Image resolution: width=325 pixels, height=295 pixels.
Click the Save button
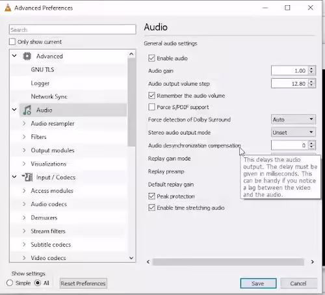[x=258, y=283]
